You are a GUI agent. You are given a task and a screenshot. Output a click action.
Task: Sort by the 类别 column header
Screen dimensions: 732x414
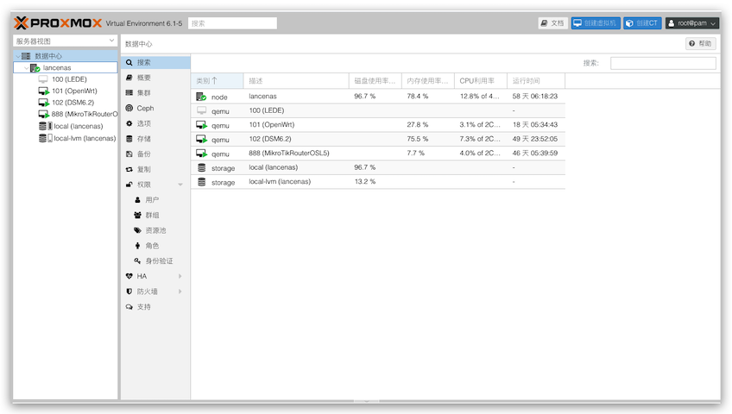pyautogui.click(x=207, y=80)
